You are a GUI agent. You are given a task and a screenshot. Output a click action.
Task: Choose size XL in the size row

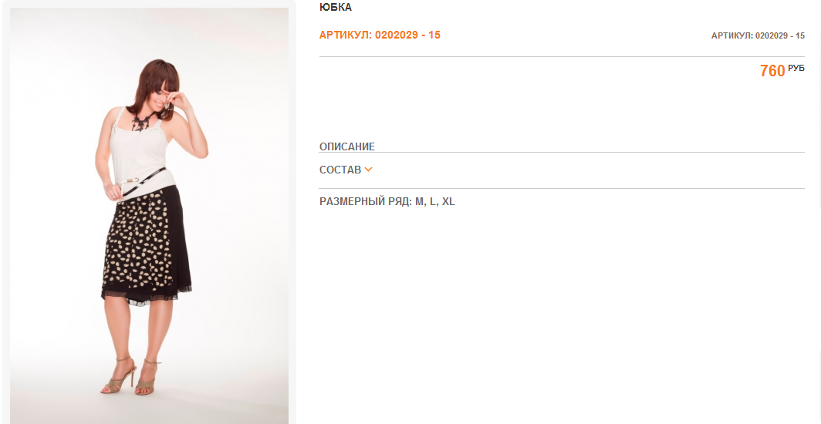[448, 201]
